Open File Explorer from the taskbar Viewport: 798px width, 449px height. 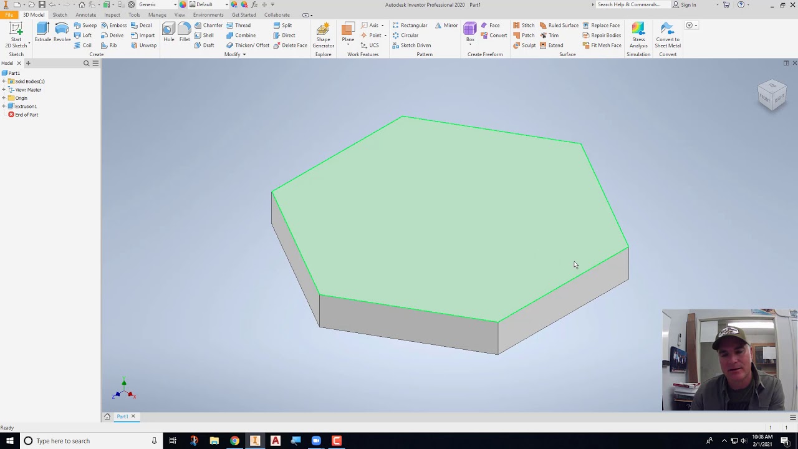[x=214, y=441]
